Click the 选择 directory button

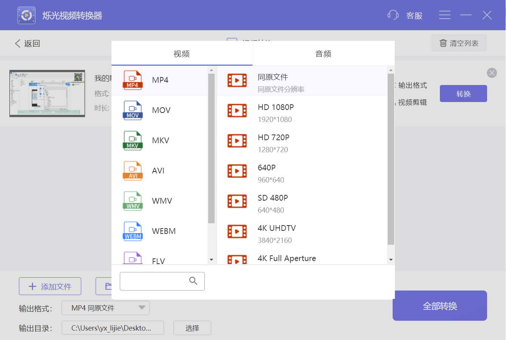click(192, 328)
